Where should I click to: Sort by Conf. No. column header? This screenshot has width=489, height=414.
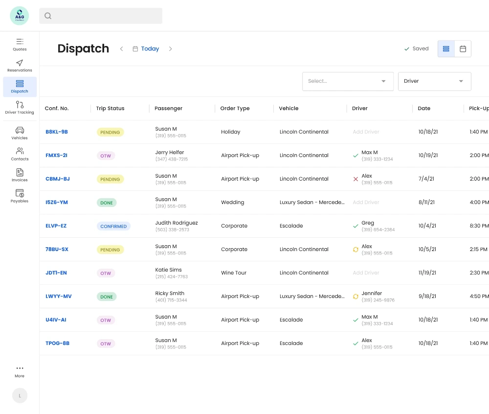(x=57, y=108)
